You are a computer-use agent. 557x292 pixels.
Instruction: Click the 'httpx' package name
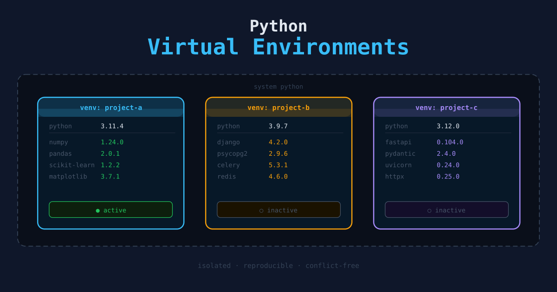point(395,177)
